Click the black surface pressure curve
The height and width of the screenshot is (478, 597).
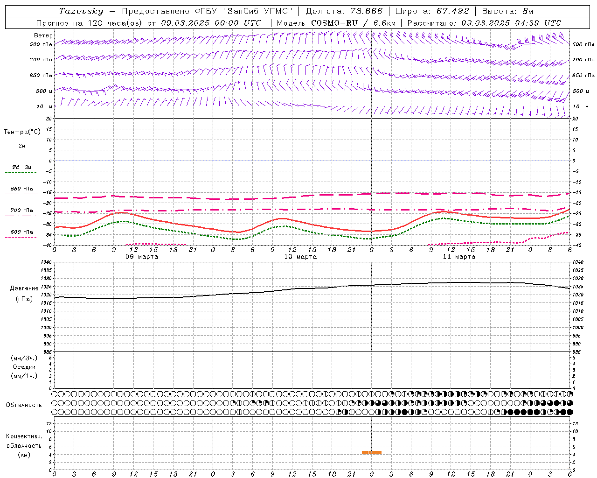(312, 289)
